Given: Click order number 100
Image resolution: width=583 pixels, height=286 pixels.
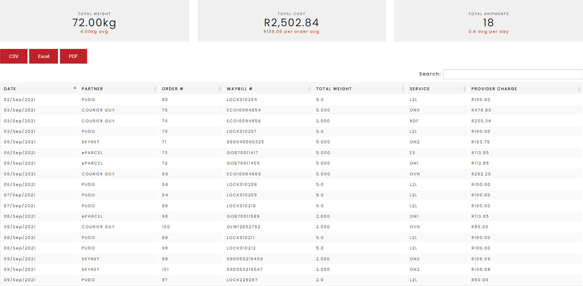Looking at the screenshot, I should 166,227.
